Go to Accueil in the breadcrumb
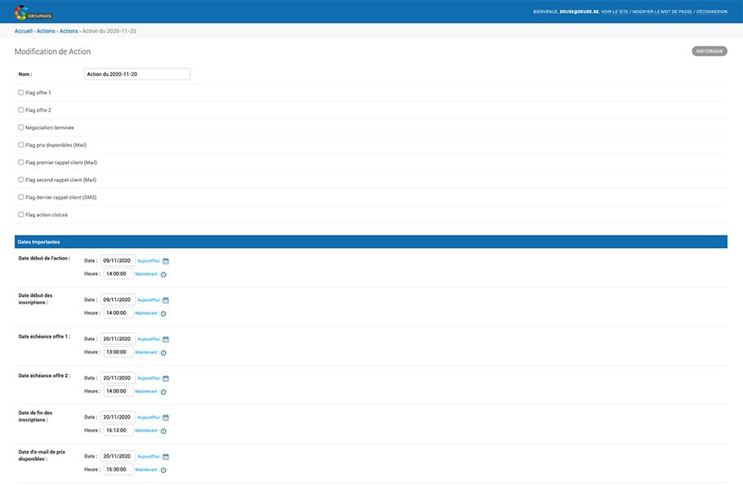The height and width of the screenshot is (487, 743). pyautogui.click(x=23, y=31)
